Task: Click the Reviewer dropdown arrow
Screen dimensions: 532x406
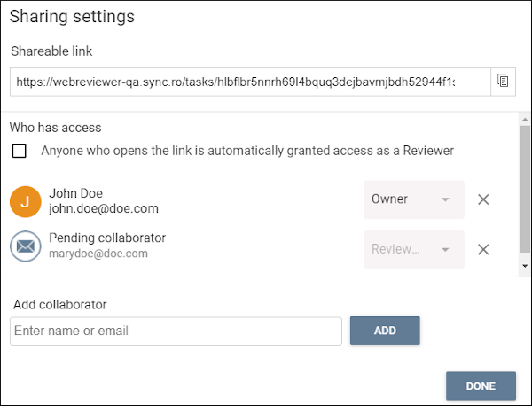Action: 445,250
